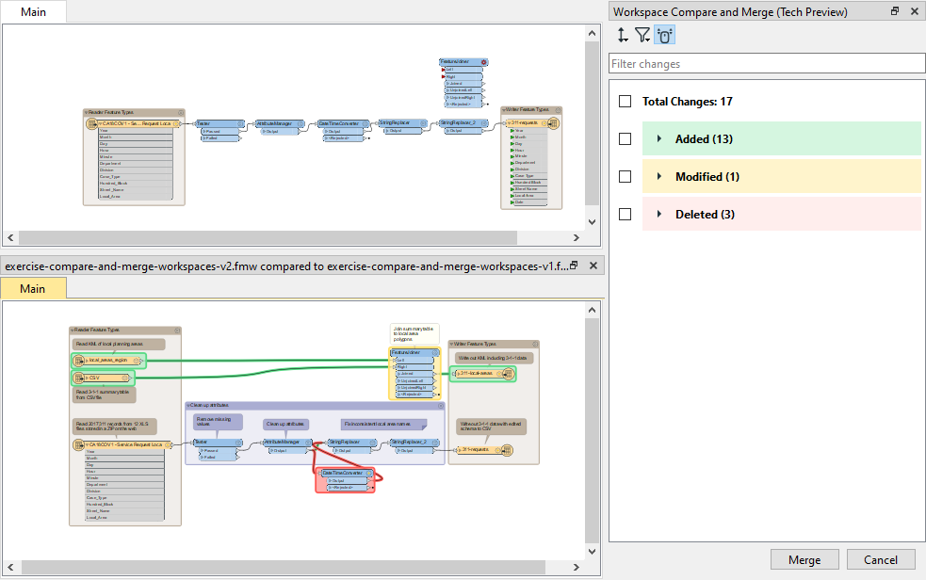Check the Modified (1) checkbox

(625, 176)
